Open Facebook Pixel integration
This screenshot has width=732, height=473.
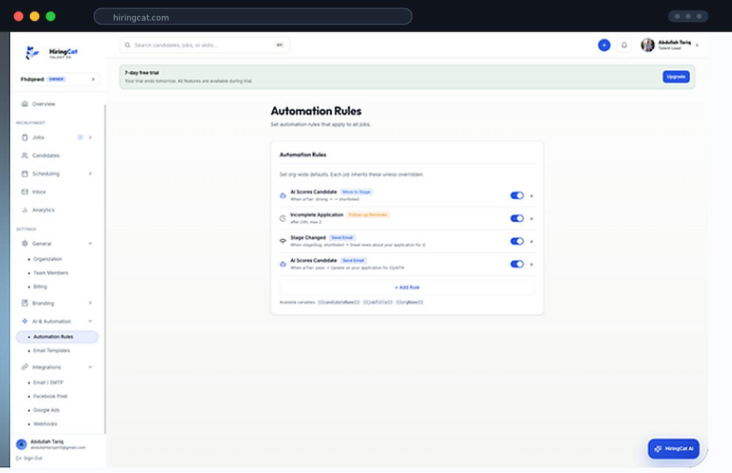point(50,396)
